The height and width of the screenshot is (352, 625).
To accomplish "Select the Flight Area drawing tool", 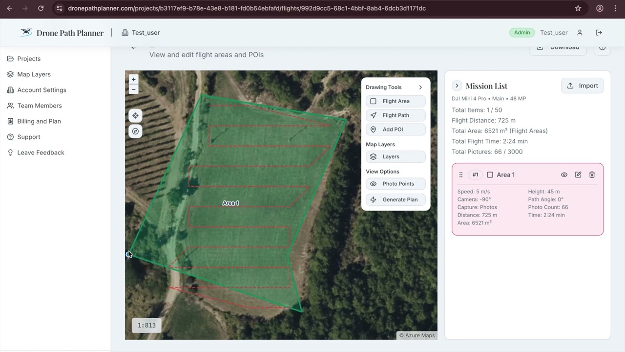I will [x=396, y=101].
